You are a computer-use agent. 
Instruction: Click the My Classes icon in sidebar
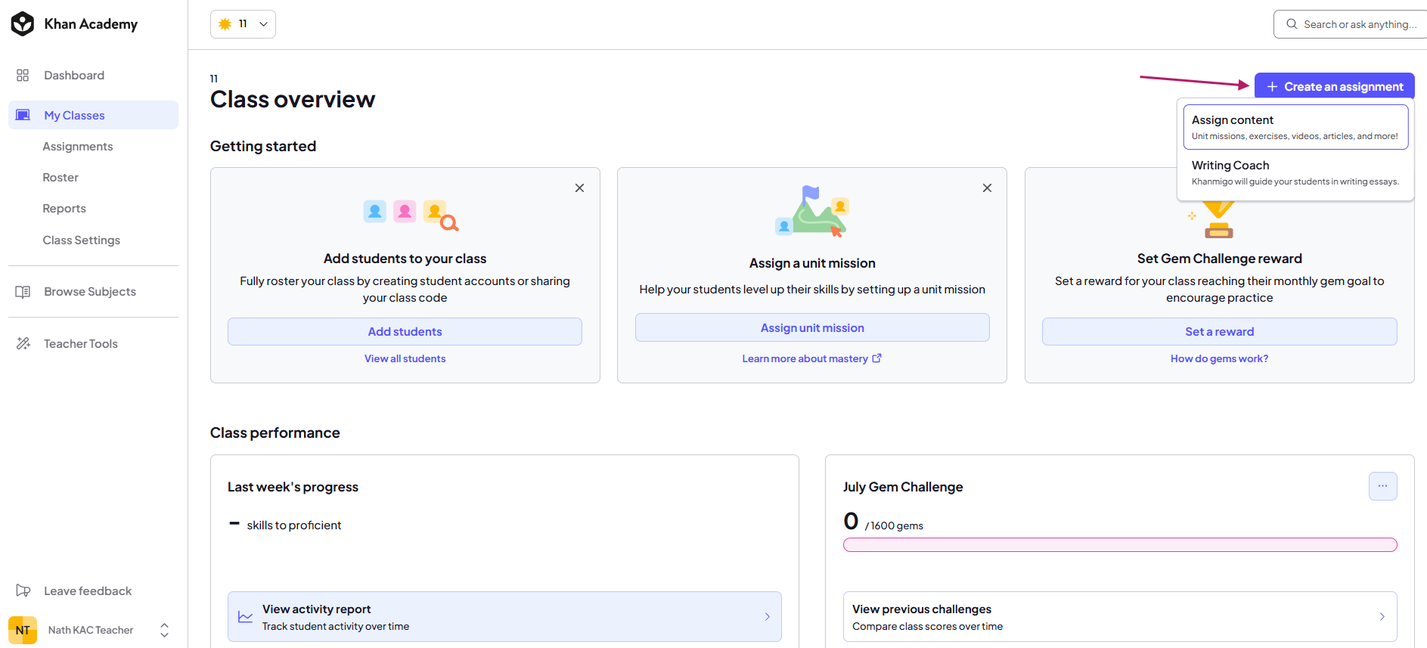click(x=23, y=115)
